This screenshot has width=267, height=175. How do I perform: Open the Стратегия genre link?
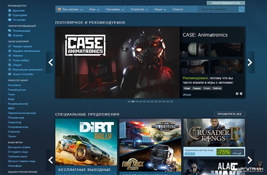[14, 132]
